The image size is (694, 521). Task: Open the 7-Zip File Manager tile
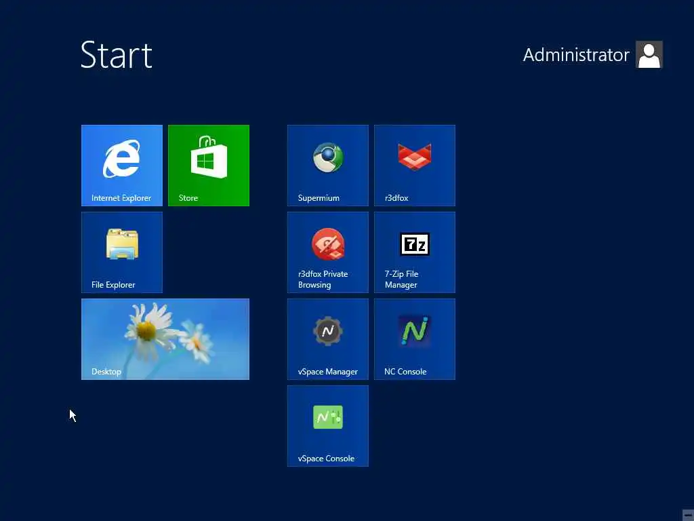[x=414, y=252]
